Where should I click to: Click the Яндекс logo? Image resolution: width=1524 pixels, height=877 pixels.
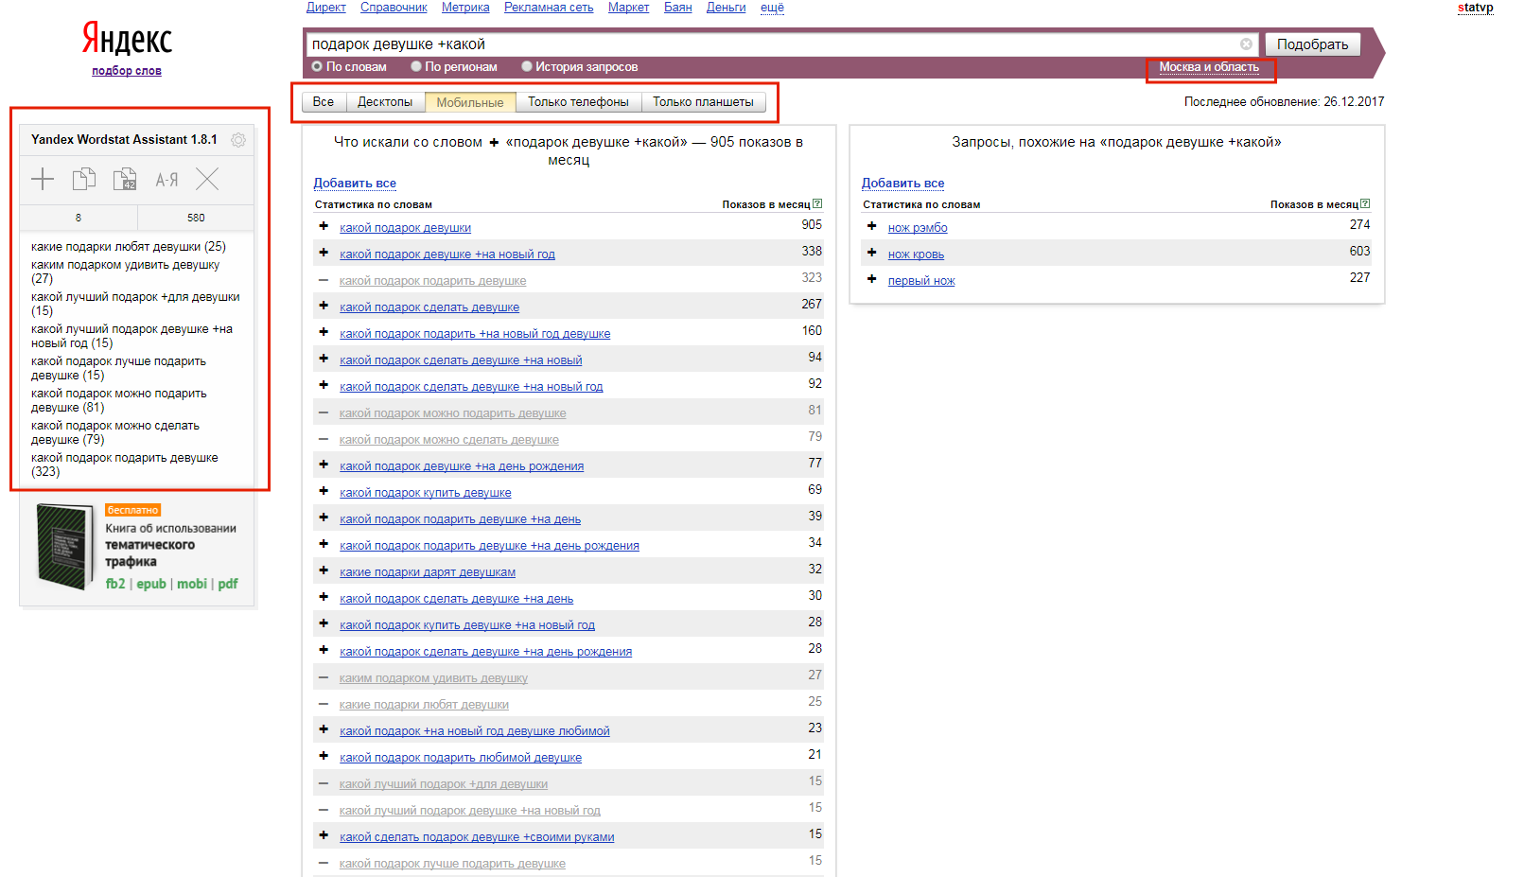[x=127, y=39]
